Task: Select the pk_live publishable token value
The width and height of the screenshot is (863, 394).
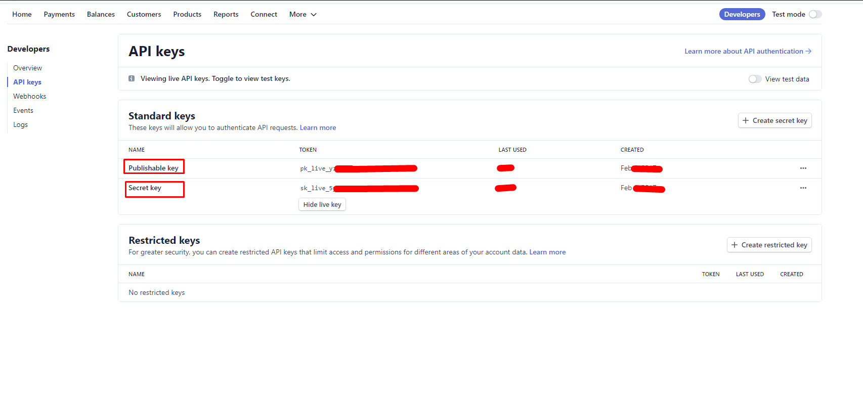Action: click(x=359, y=168)
